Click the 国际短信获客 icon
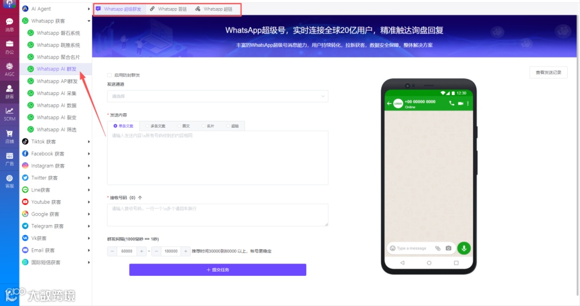This screenshot has width=580, height=306. pyautogui.click(x=25, y=262)
